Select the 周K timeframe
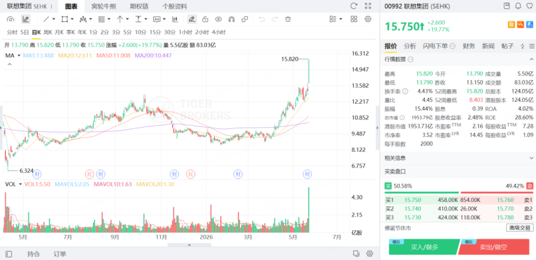The height and width of the screenshot is (260, 536). tap(48, 32)
